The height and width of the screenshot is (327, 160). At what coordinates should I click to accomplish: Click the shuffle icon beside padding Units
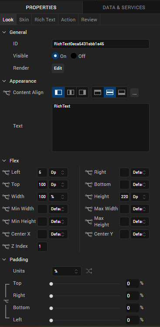pos(89,271)
